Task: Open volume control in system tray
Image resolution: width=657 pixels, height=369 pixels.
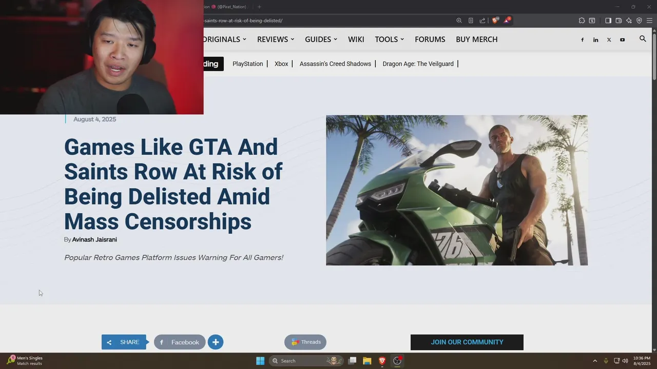Action: pos(625,361)
